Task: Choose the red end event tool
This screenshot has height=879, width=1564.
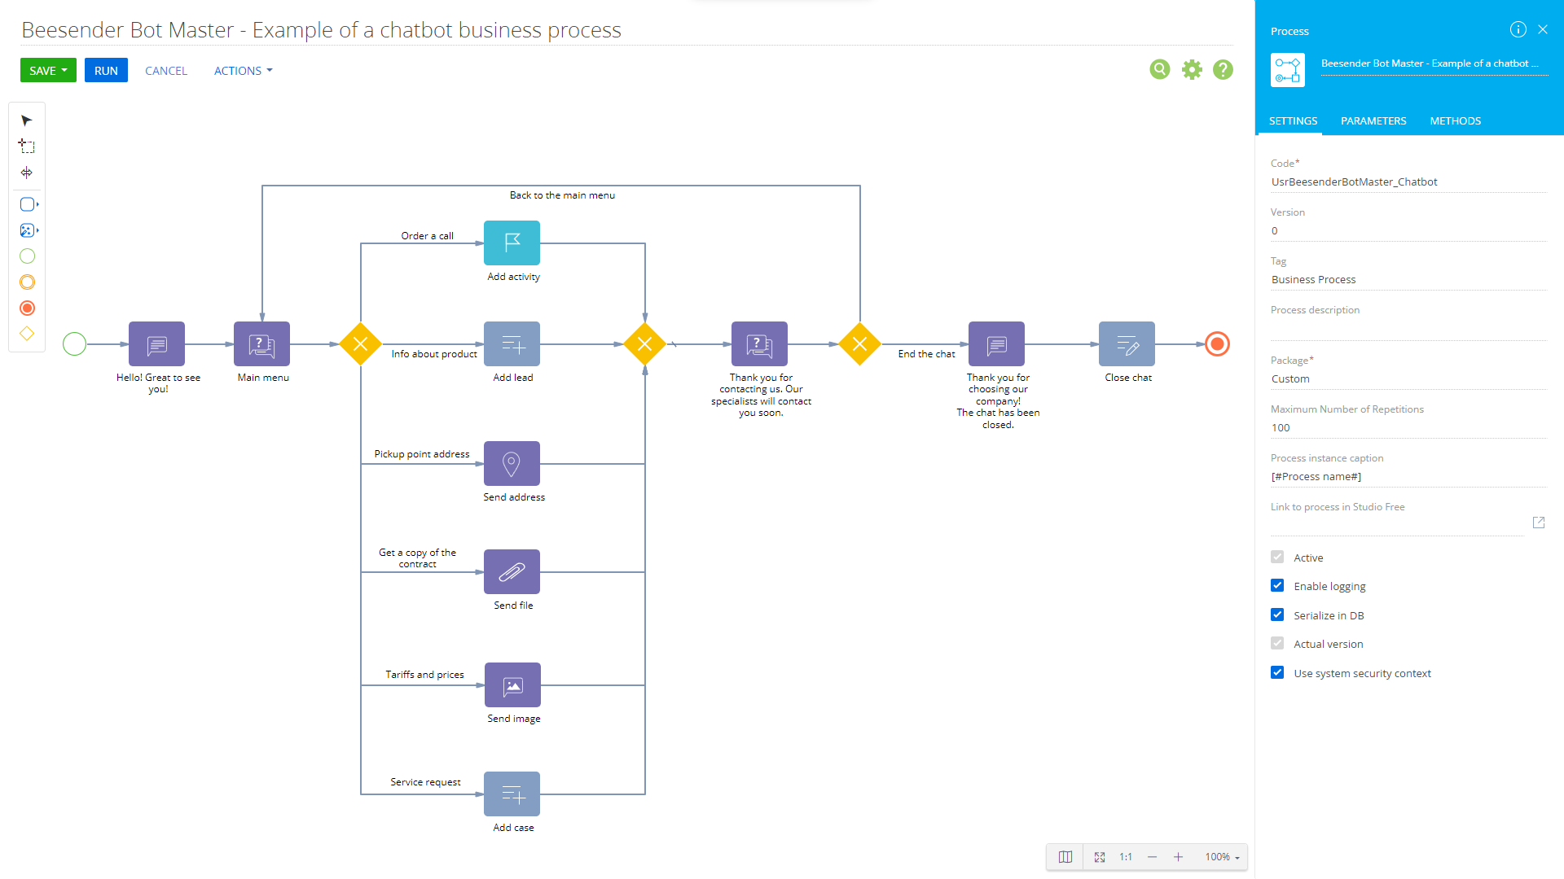Action: (x=27, y=308)
